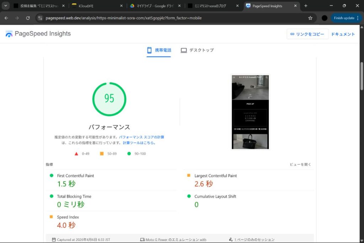Image resolution: width=364 pixels, height=243 pixels.
Task: Reload the page with refresh icon
Action: (28, 18)
